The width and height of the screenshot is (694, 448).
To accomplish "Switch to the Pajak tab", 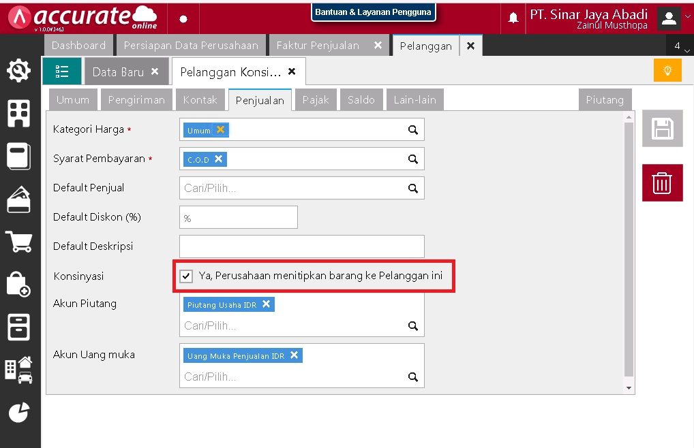I will coord(316,99).
